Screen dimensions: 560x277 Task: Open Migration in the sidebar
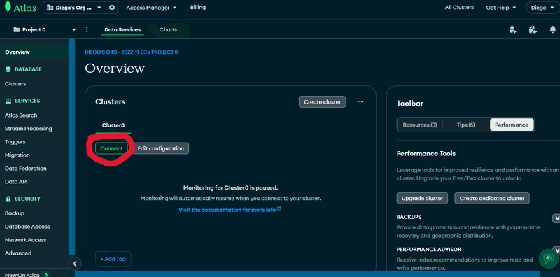click(17, 155)
